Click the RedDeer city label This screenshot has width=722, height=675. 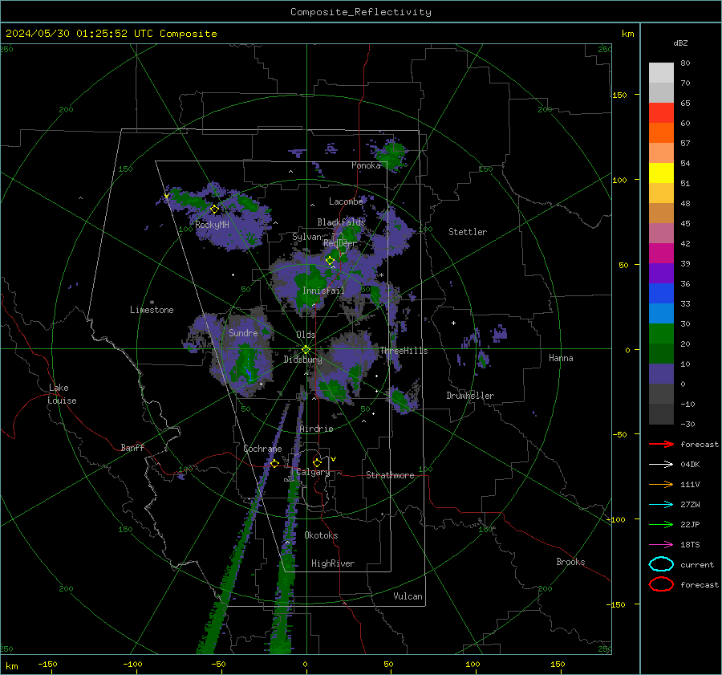click(340, 243)
